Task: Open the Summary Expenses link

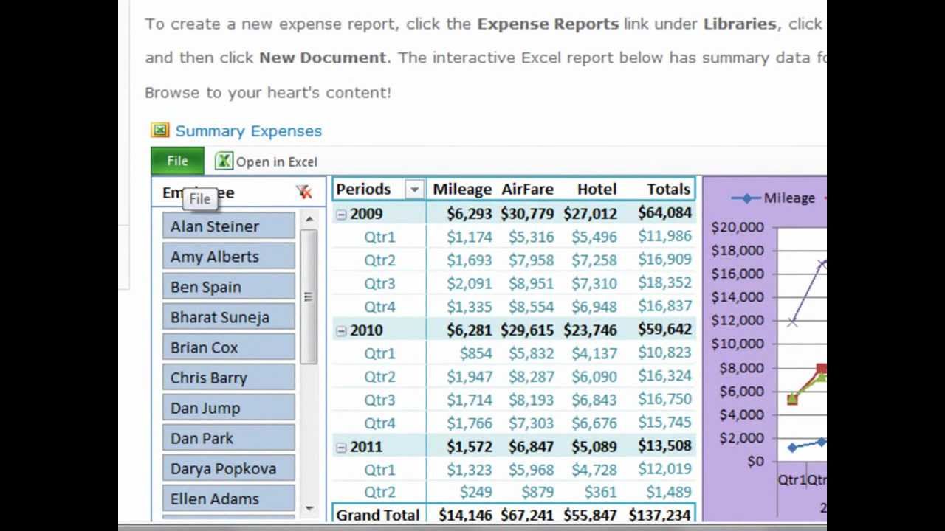Action: point(248,131)
